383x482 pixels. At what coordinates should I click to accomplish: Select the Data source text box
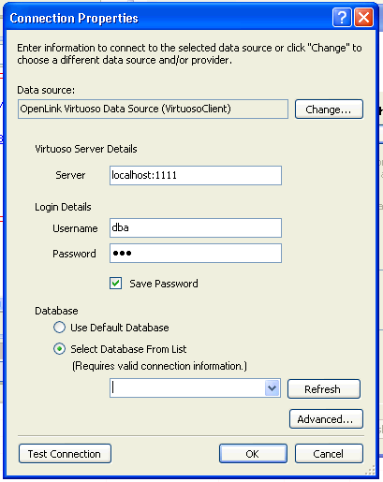tap(153, 109)
